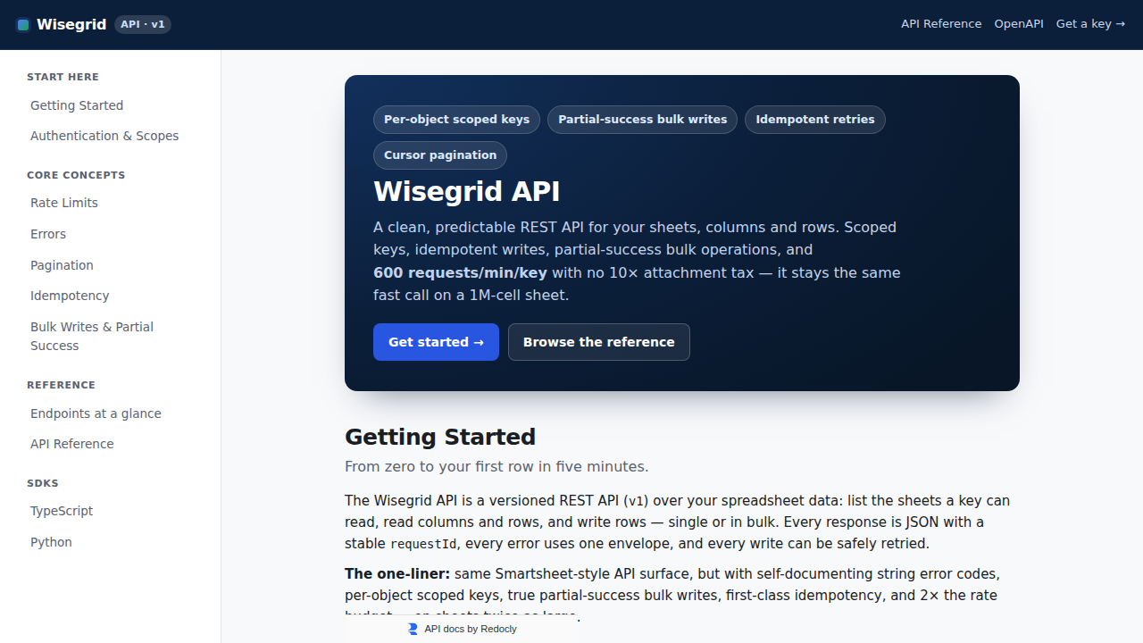1143x643 pixels.
Task: Click Get a key in header
Action: coord(1090,24)
